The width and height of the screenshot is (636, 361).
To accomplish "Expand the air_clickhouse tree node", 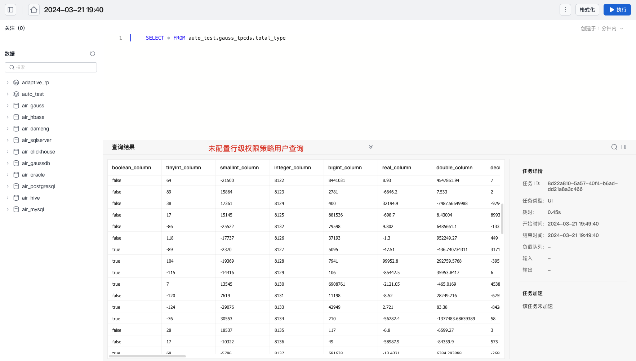I will click(x=8, y=152).
